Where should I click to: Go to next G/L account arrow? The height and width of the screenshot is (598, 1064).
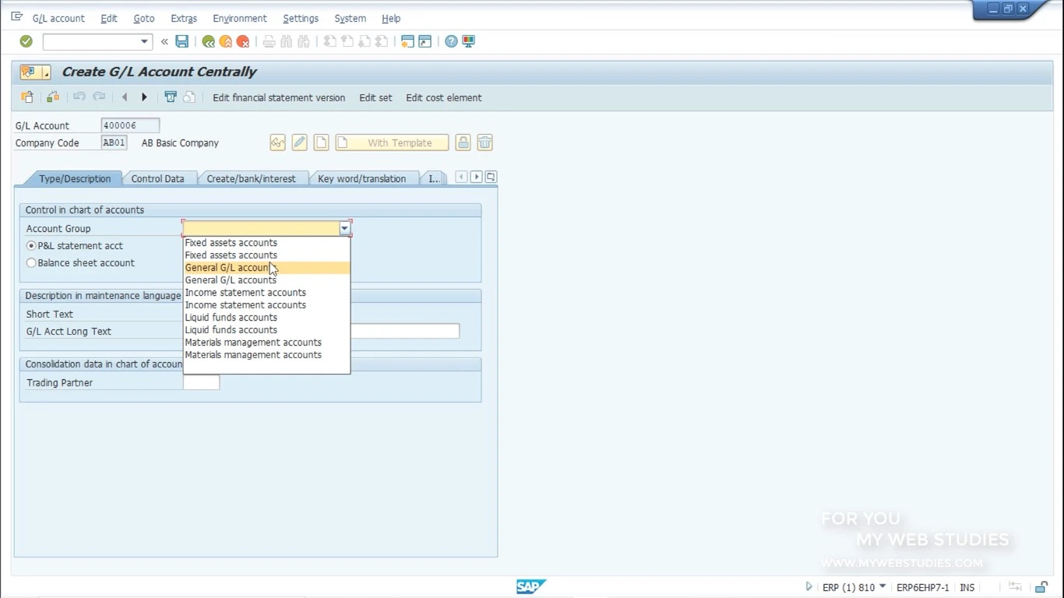(x=144, y=97)
